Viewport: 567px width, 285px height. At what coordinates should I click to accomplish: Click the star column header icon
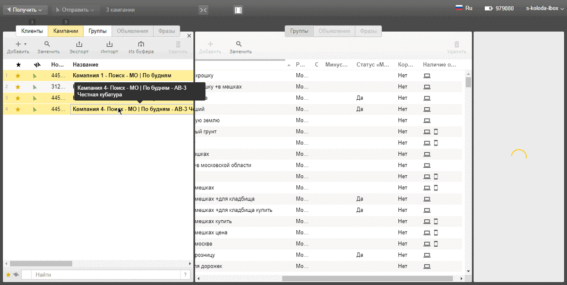tap(18, 64)
